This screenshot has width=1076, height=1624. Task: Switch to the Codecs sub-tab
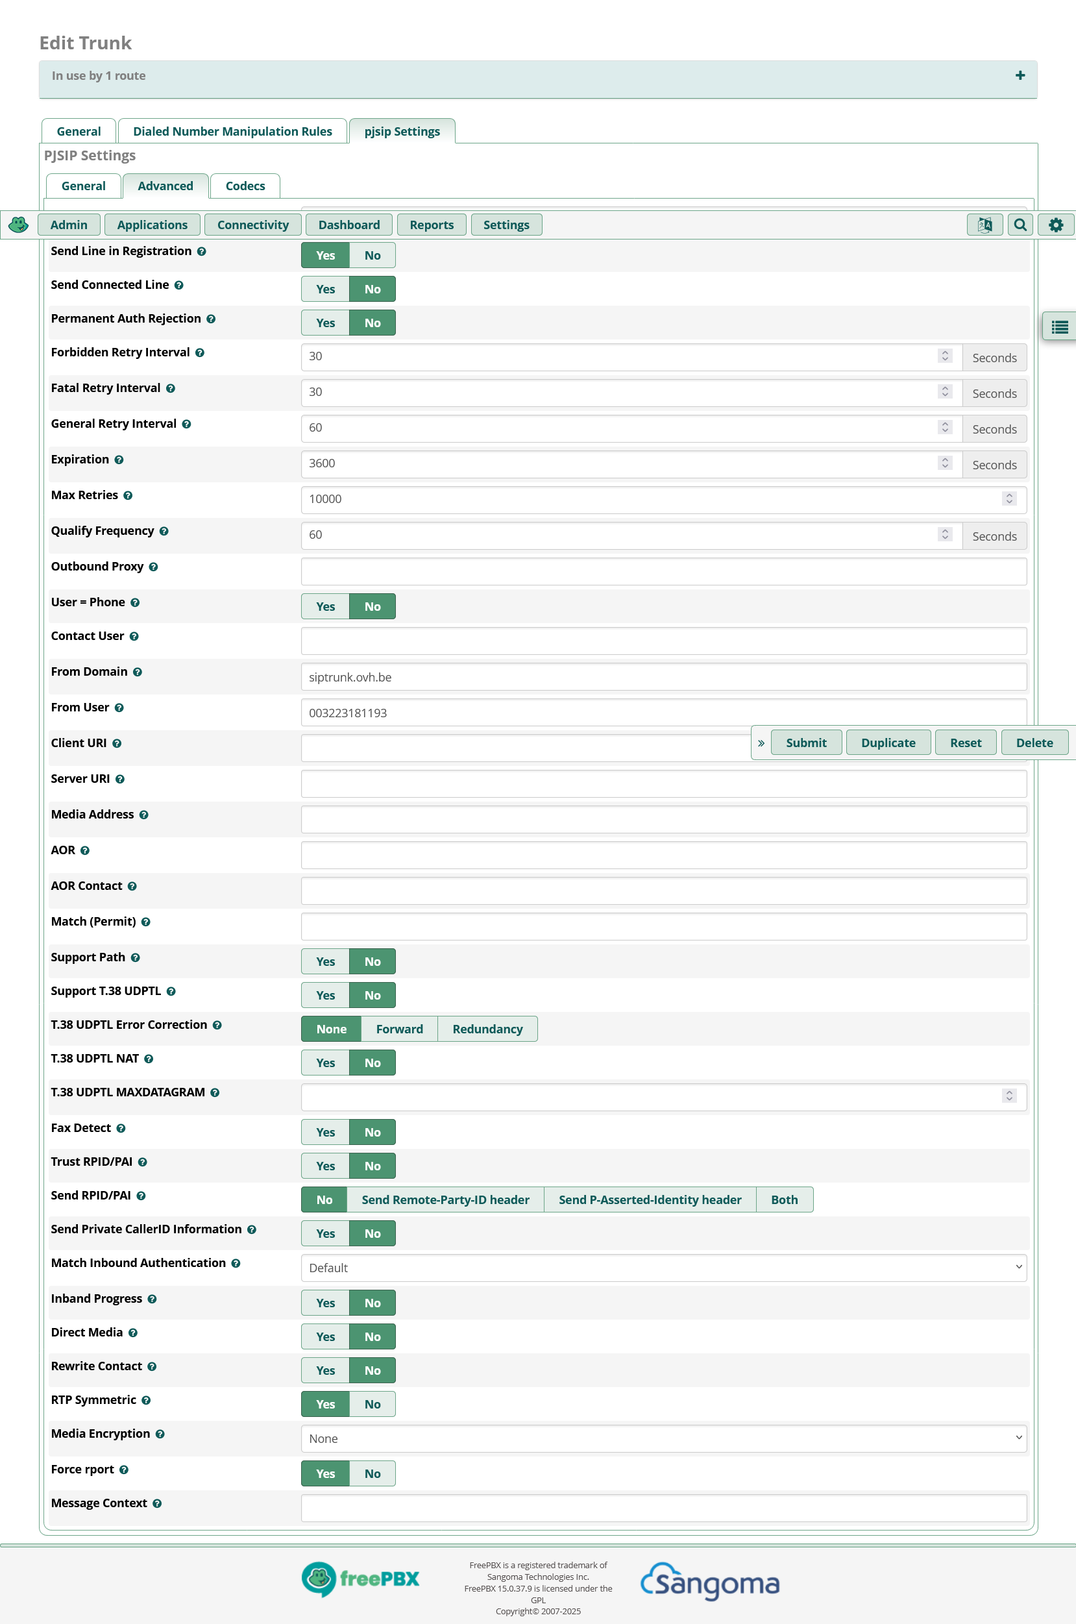pos(245,186)
